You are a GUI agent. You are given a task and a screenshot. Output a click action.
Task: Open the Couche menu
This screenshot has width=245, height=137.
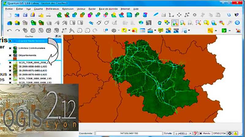38,9
